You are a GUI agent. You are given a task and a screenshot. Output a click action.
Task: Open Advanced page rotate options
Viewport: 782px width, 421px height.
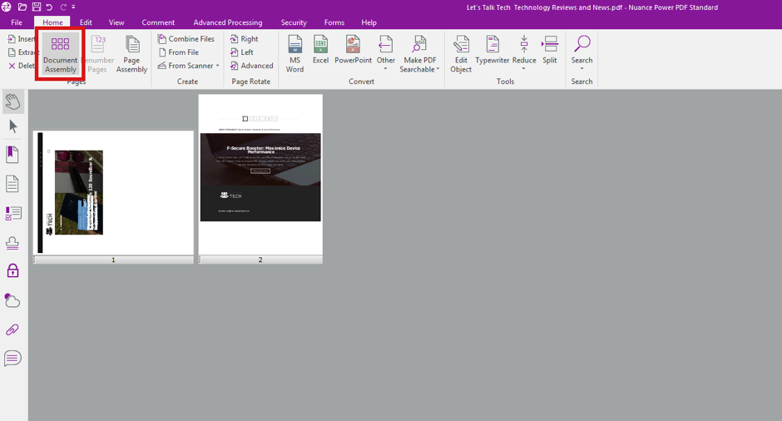tap(252, 66)
